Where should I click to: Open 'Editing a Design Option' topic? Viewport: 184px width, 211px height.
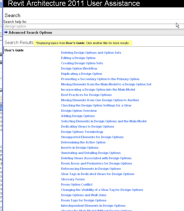tap(78, 58)
